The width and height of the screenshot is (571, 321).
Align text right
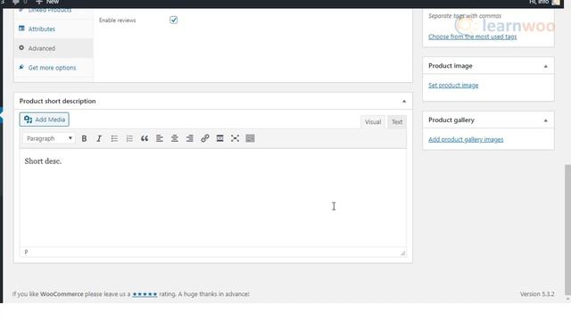190,138
